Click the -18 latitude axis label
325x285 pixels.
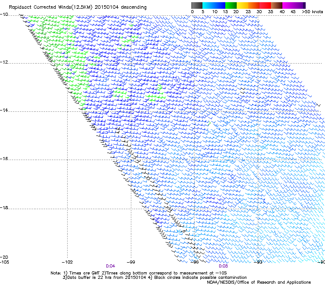click(x=4, y=207)
